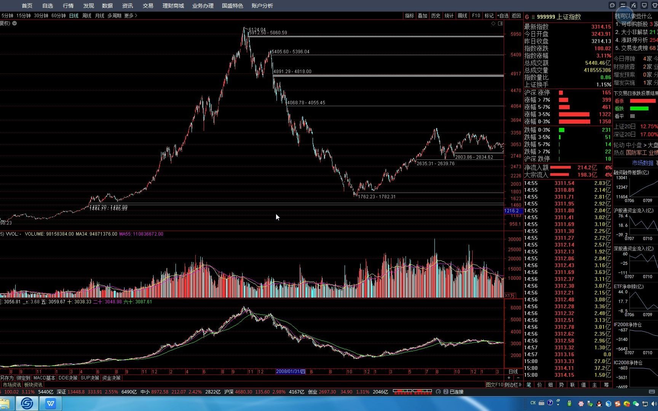Click the 看跌 green vote bar

point(639,108)
